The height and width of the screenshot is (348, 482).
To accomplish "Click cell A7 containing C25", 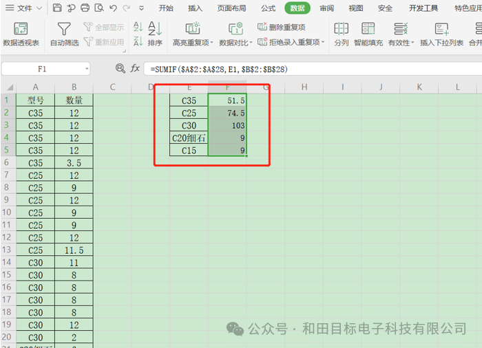I will tap(35, 175).
